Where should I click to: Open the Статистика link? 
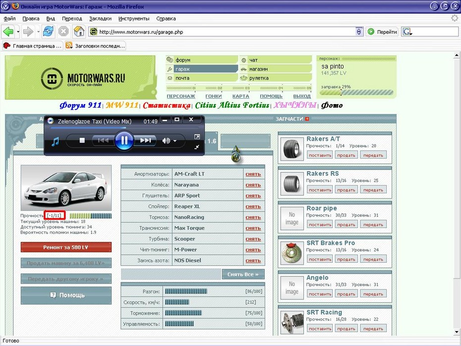167,105
